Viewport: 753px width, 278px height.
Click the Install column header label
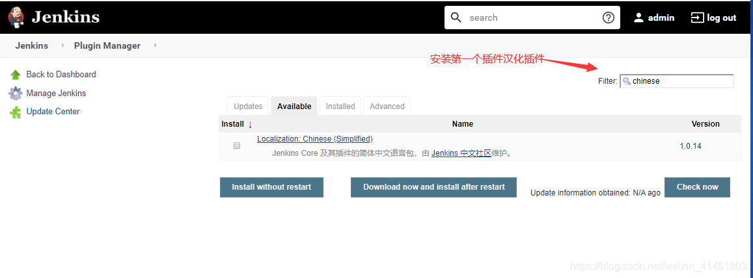coord(232,123)
